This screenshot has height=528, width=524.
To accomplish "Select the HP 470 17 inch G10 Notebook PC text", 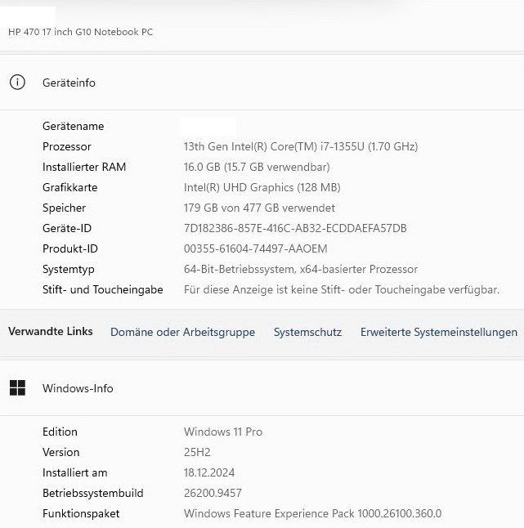I will (x=80, y=32).
